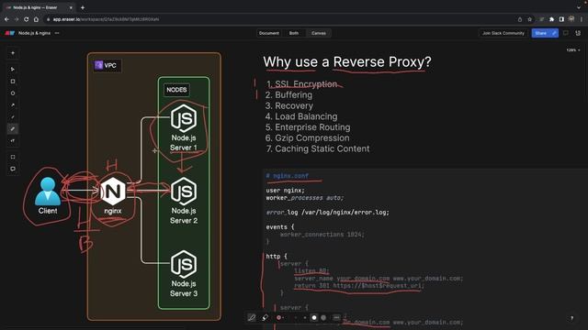Click the address bar URL
The width and height of the screenshot is (588, 330).
[106, 19]
